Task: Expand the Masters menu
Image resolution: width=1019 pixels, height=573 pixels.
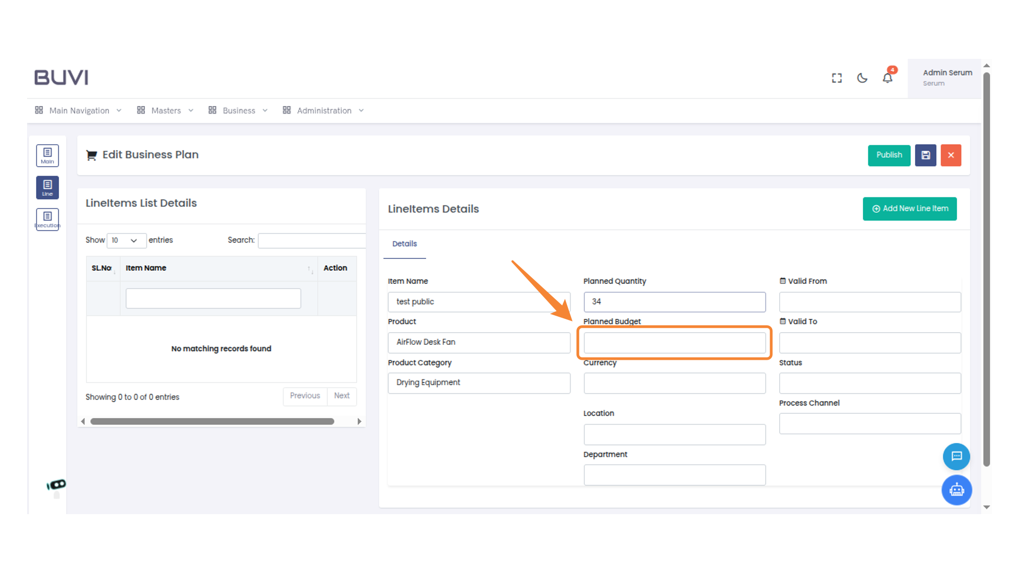Action: click(165, 110)
